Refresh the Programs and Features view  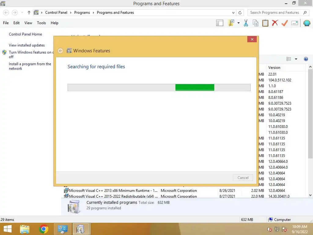(x=240, y=13)
